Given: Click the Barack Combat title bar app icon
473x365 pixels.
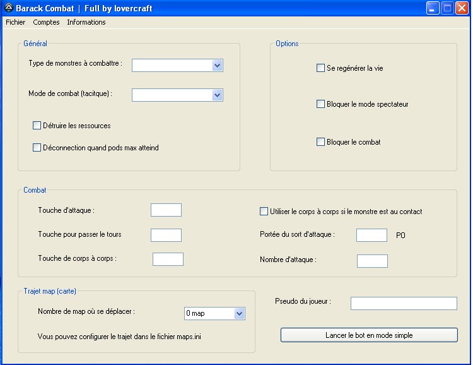Looking at the screenshot, I should (9, 8).
